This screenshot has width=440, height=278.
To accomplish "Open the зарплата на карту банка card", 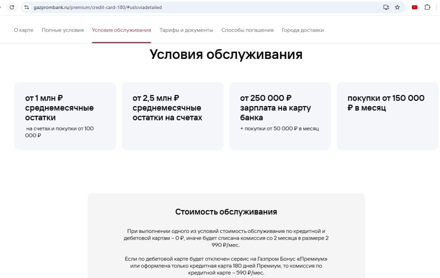I will point(280,116).
